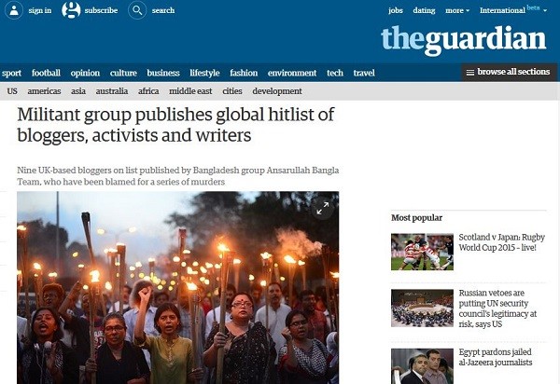
Task: Select the middle east subsection
Action: pos(190,91)
